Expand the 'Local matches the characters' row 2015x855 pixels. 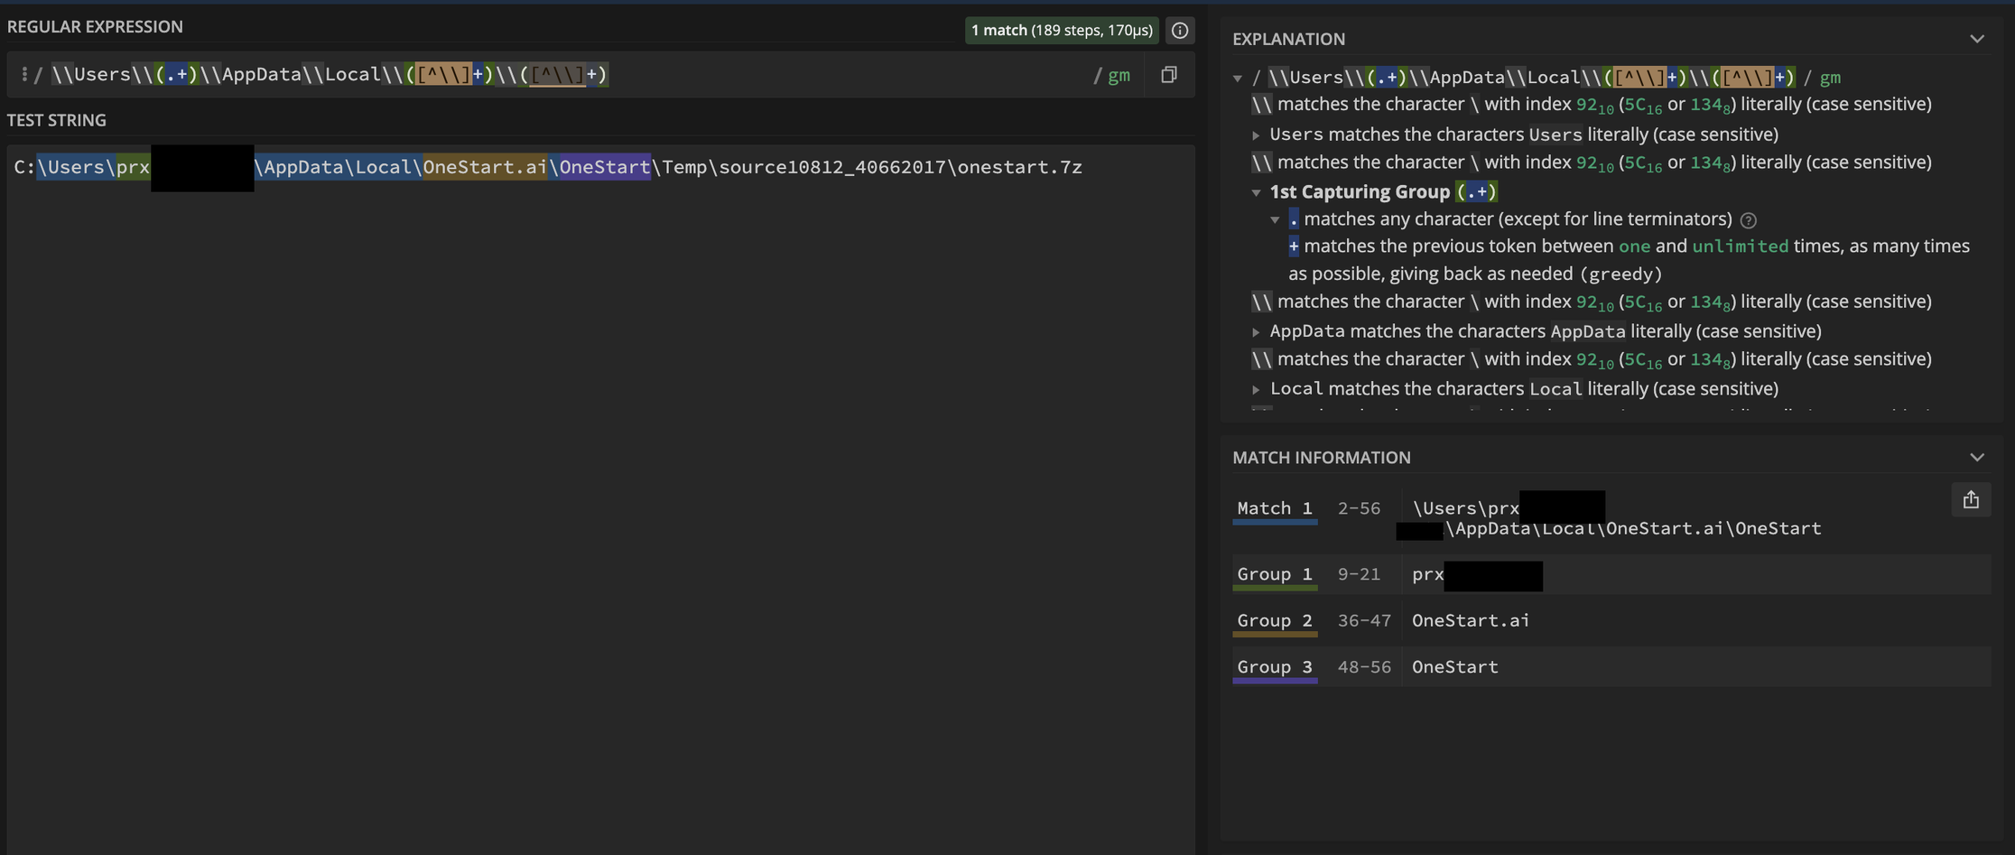point(1256,390)
